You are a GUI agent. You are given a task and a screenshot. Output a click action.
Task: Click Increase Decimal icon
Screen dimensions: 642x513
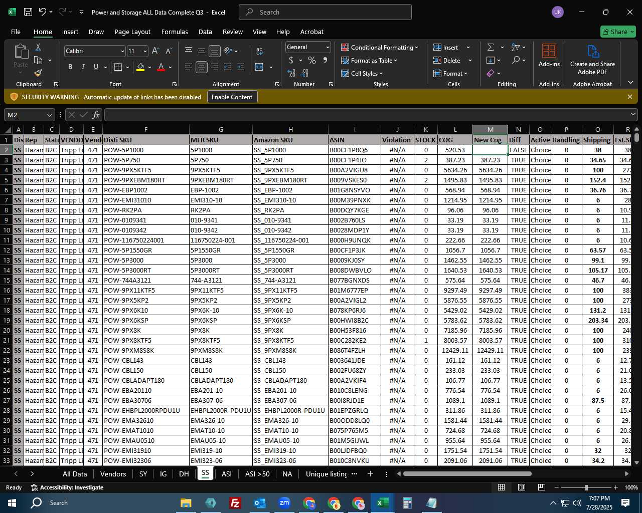pyautogui.click(x=291, y=73)
